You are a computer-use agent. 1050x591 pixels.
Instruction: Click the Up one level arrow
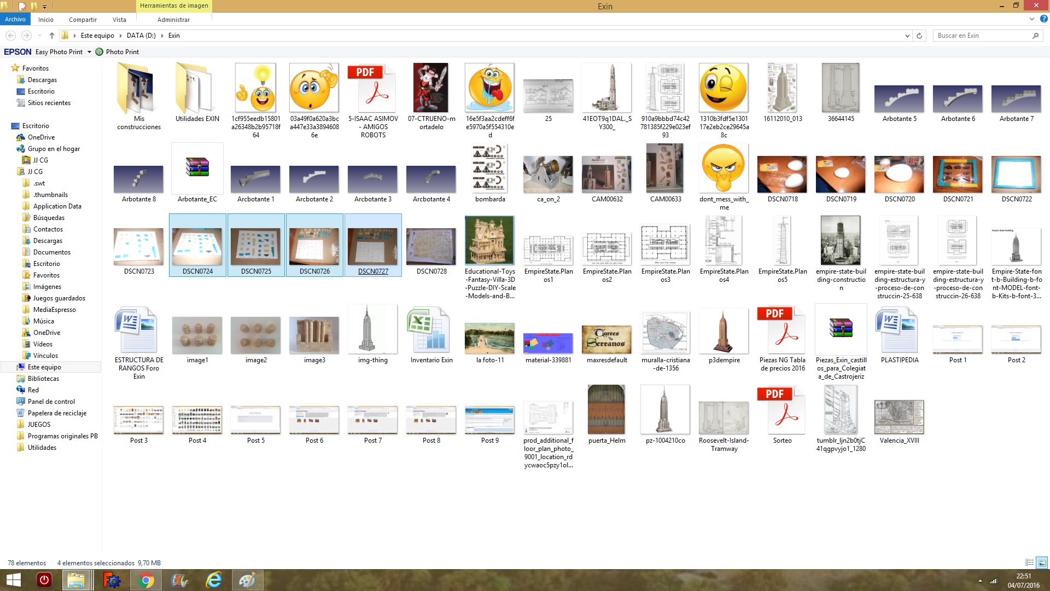tap(52, 36)
